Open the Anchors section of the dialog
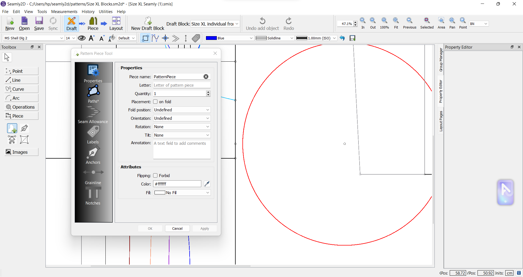 pos(93,155)
